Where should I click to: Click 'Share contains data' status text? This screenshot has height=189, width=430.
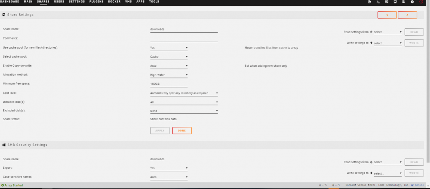(163, 119)
